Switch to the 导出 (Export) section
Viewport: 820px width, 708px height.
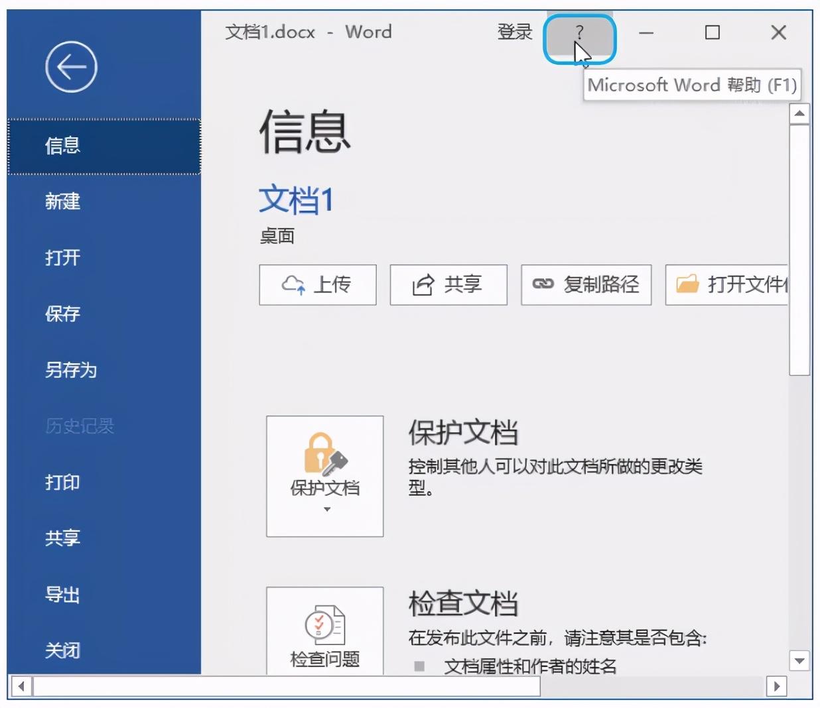coord(61,595)
